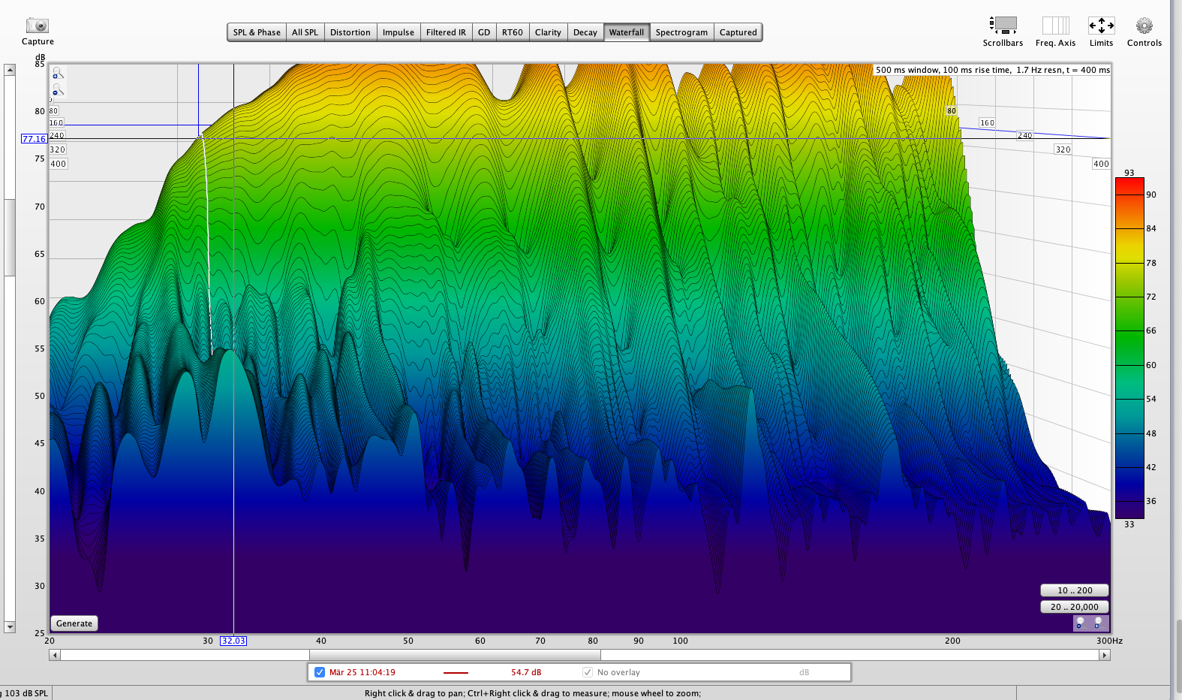Viewport: 1182px width, 700px height.
Task: Click the horizontal scrollbar right arrow
Action: (1104, 655)
